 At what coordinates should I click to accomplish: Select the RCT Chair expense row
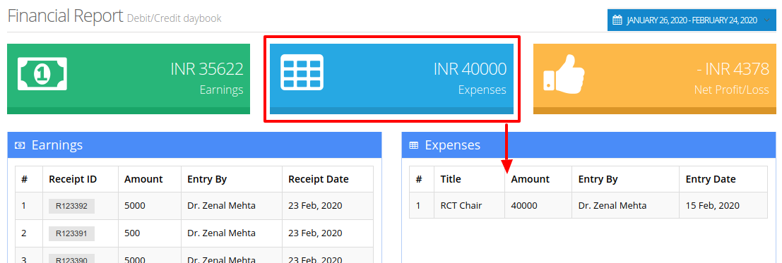click(588, 205)
